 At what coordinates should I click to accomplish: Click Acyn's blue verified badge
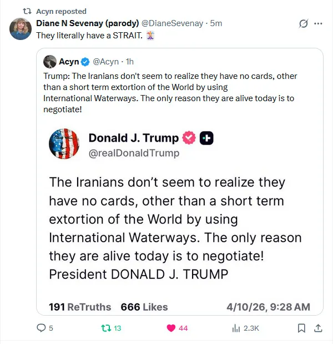click(x=85, y=62)
